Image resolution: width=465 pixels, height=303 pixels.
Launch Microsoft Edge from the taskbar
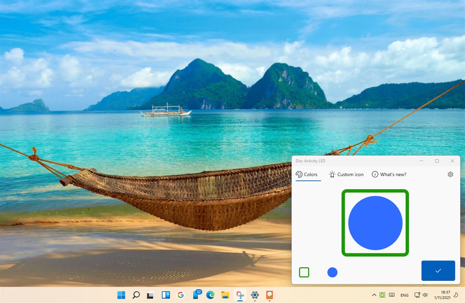click(x=210, y=295)
